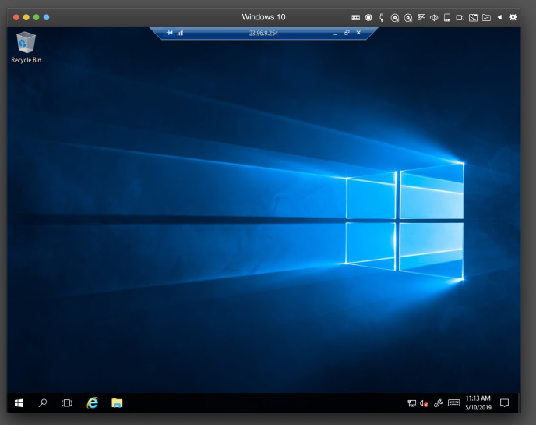Click the Show desktop sliver at taskbar end

519,403
